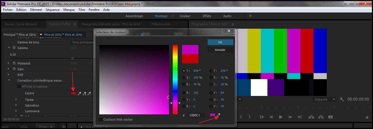The height and width of the screenshot is (129, 373).
Task: Click the Annuler button
Action: tap(220, 50)
